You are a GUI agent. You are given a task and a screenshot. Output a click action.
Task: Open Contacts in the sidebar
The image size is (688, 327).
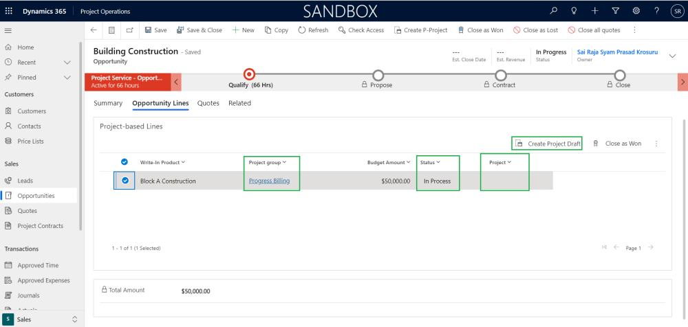click(29, 126)
